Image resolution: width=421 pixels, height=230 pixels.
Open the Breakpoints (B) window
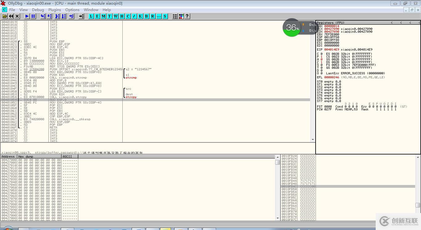coord(146,16)
